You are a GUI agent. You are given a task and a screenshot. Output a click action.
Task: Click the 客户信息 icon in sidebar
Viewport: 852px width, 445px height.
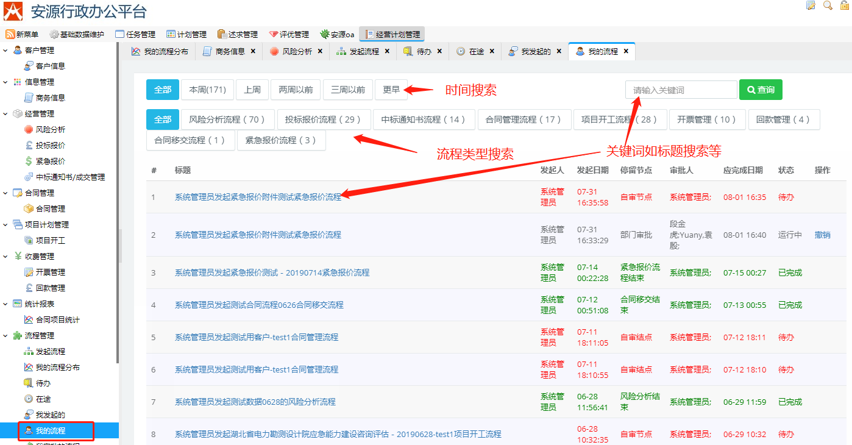tap(29, 66)
